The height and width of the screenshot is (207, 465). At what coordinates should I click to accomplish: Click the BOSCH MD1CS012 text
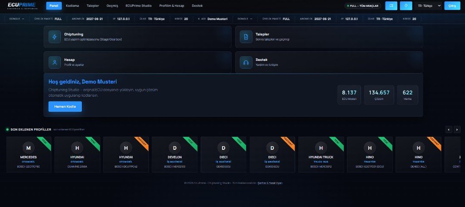321,167
